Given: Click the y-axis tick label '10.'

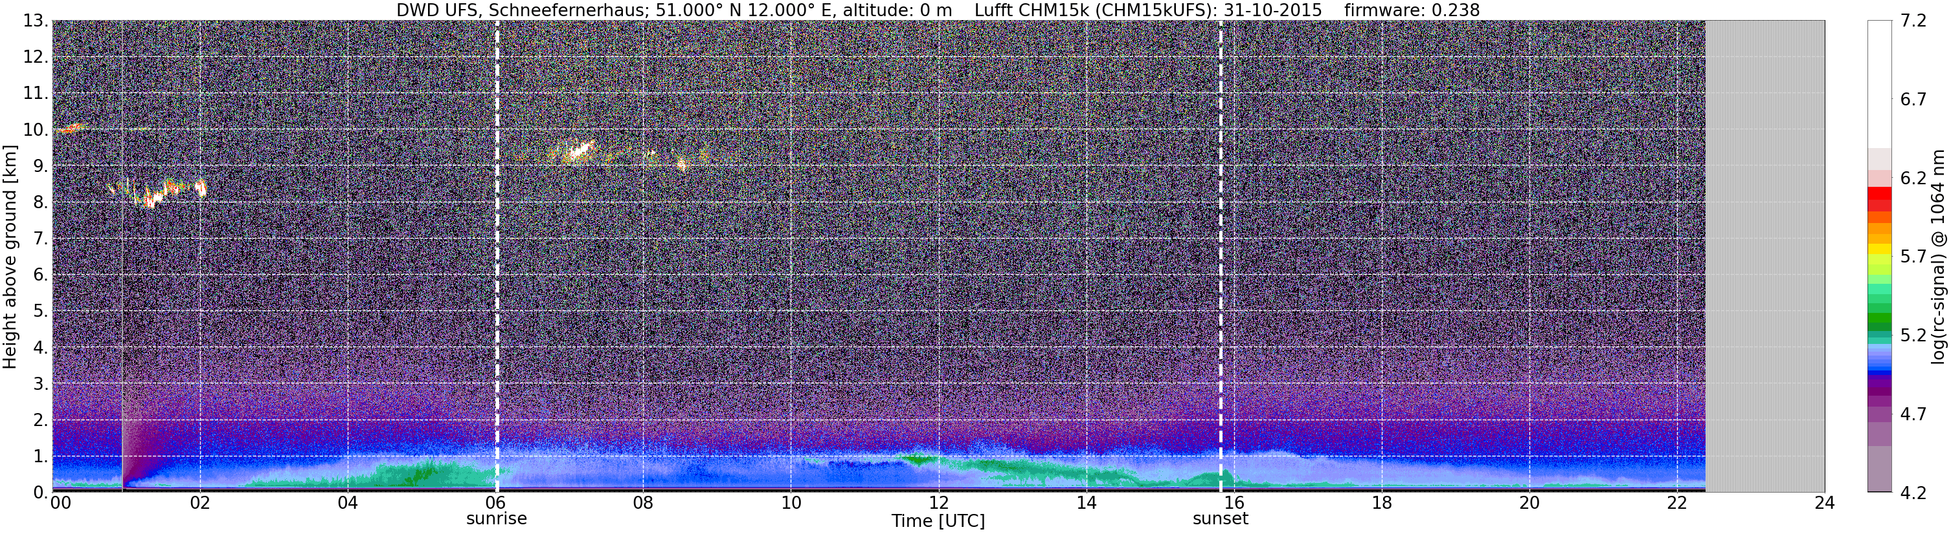Looking at the screenshot, I should click(36, 130).
